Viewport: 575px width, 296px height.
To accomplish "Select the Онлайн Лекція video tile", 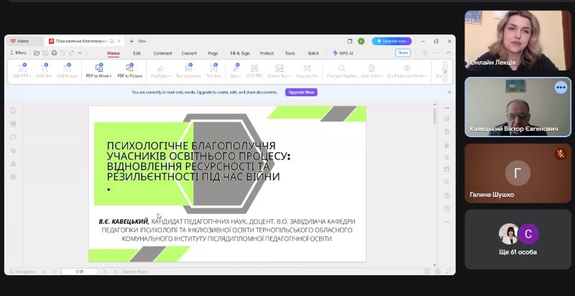I will tap(517, 40).
